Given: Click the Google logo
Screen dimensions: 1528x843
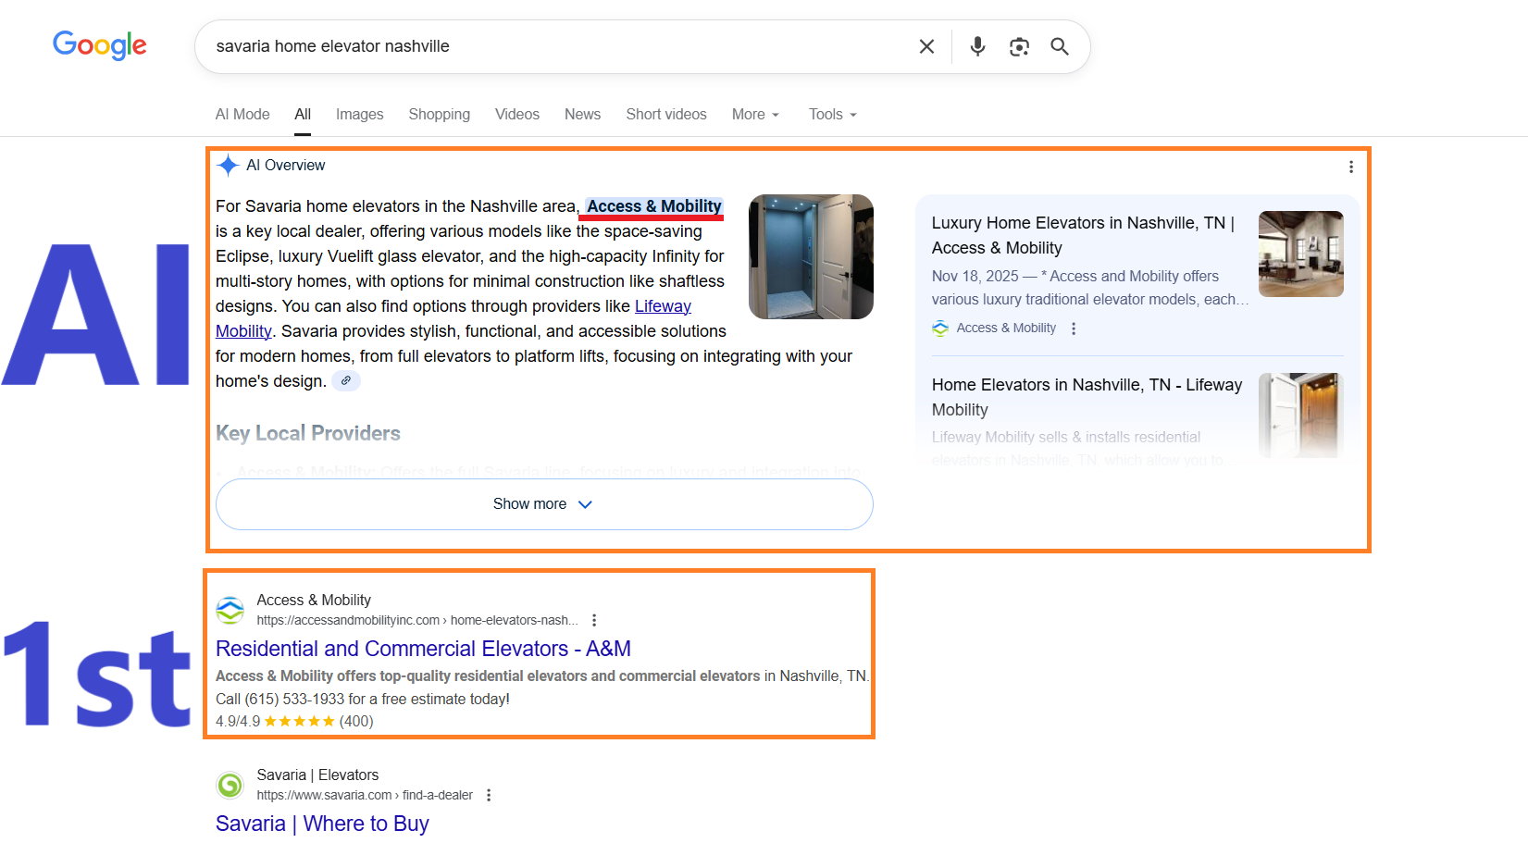Looking at the screenshot, I should 99,44.
